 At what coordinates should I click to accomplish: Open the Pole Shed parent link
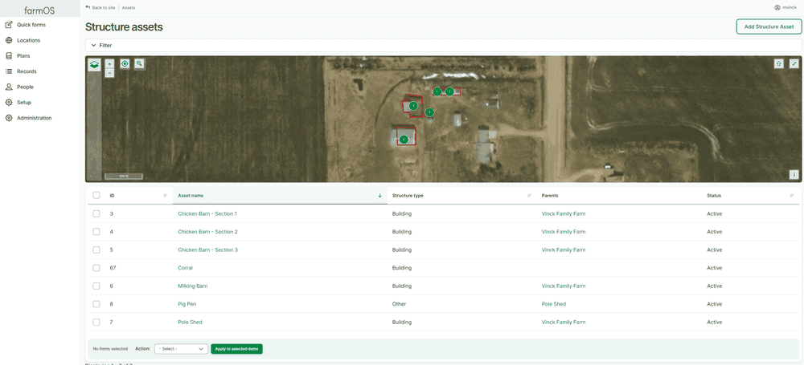[x=553, y=304]
